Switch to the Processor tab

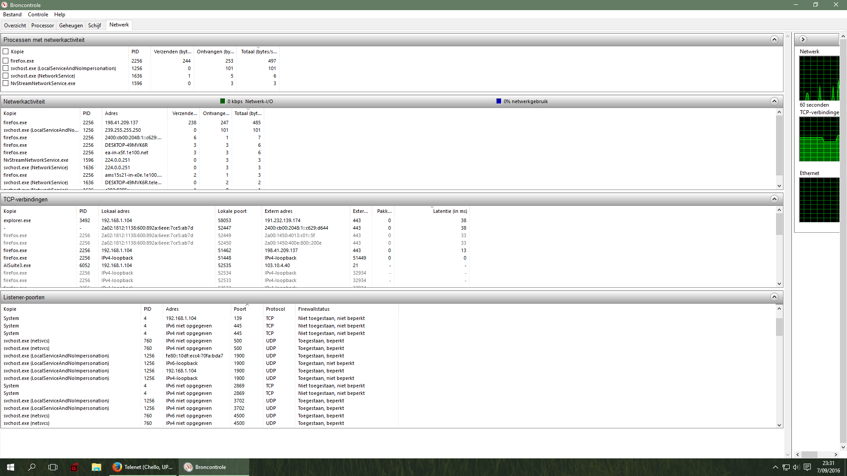tap(42, 26)
